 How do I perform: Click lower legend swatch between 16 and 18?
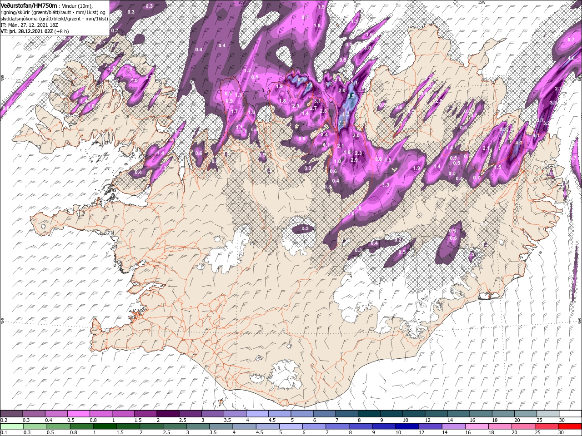(477, 426)
